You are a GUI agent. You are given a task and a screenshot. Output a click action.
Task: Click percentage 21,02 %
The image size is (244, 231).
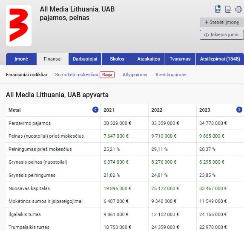pos(112,175)
